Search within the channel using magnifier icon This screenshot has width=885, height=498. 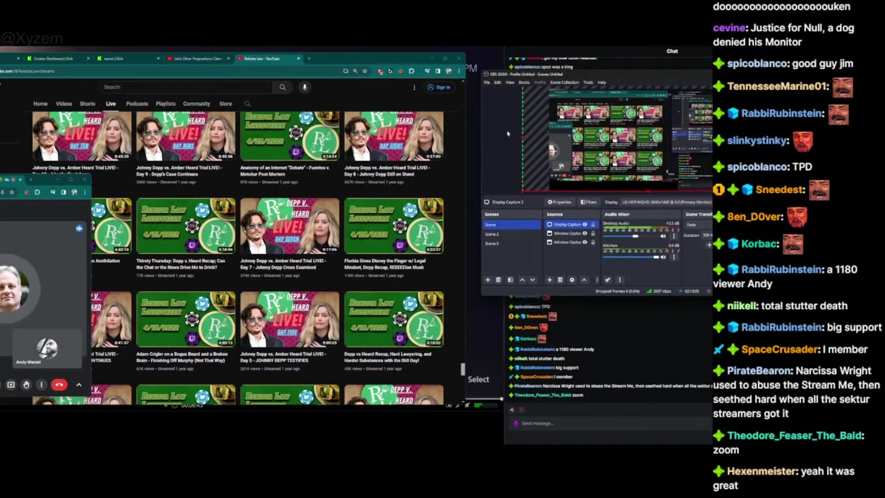point(247,104)
